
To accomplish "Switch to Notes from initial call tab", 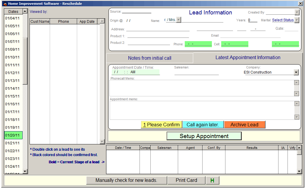I will tap(149, 58).
